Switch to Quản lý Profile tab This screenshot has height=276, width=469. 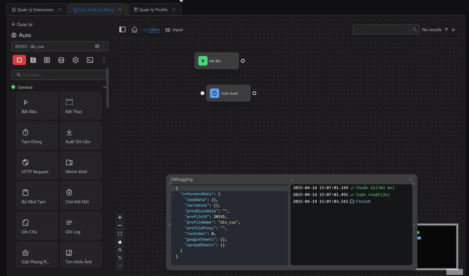(x=153, y=10)
